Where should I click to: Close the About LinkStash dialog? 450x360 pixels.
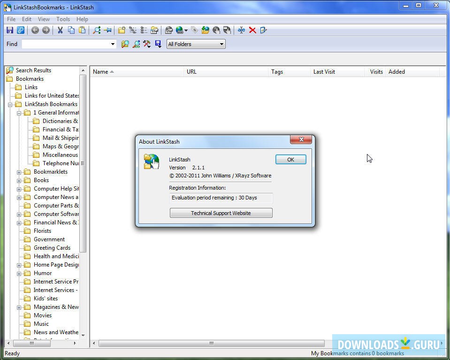(x=301, y=139)
